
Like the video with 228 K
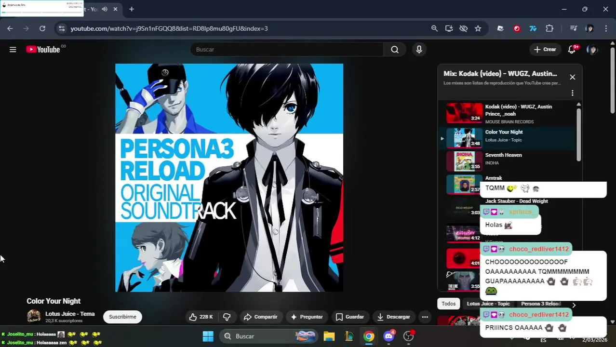(x=201, y=317)
